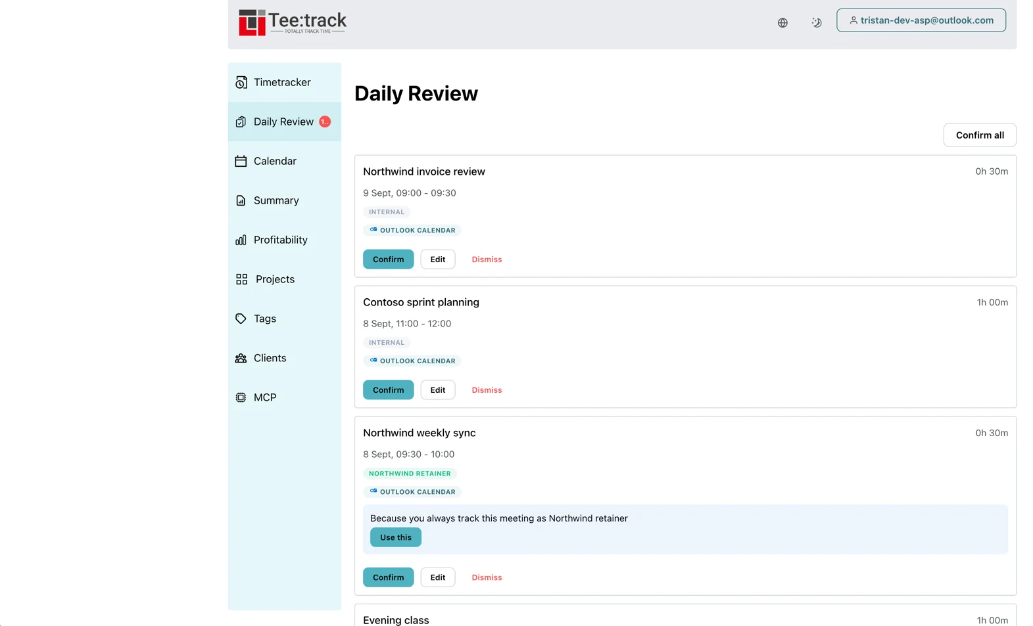Dismiss the Northwind weekly sync entry
Viewport: 1033px width, 626px height.
487,577
